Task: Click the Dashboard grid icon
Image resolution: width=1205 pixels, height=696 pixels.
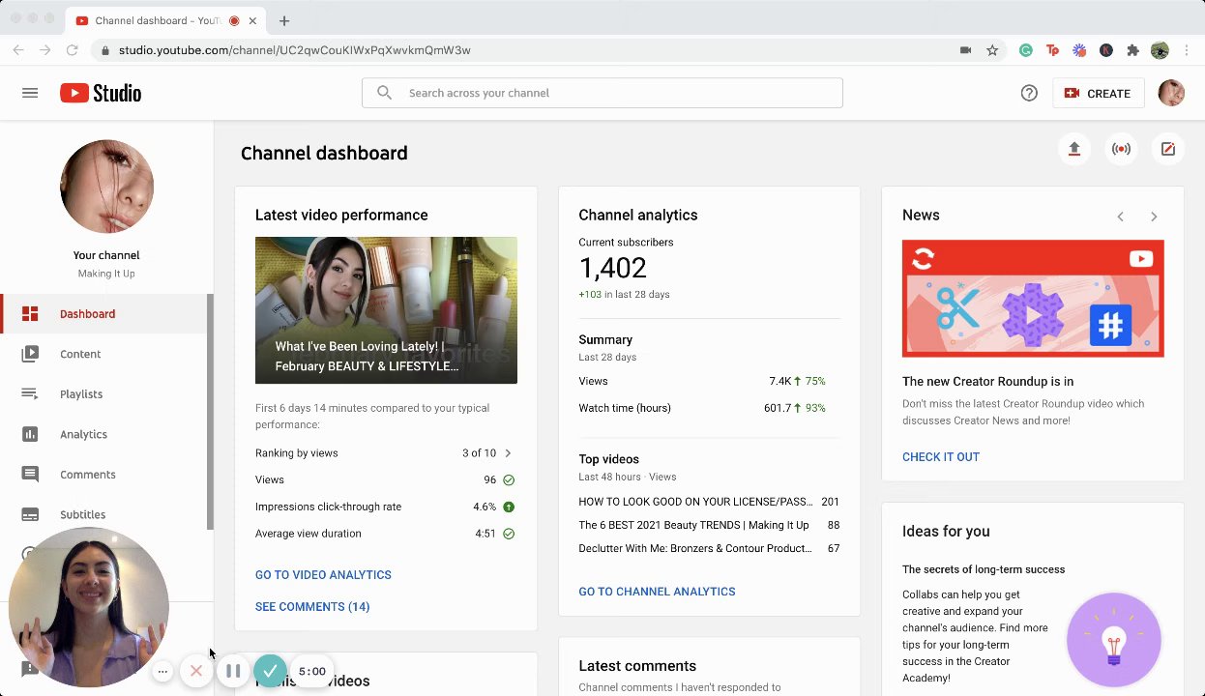Action: [x=30, y=314]
